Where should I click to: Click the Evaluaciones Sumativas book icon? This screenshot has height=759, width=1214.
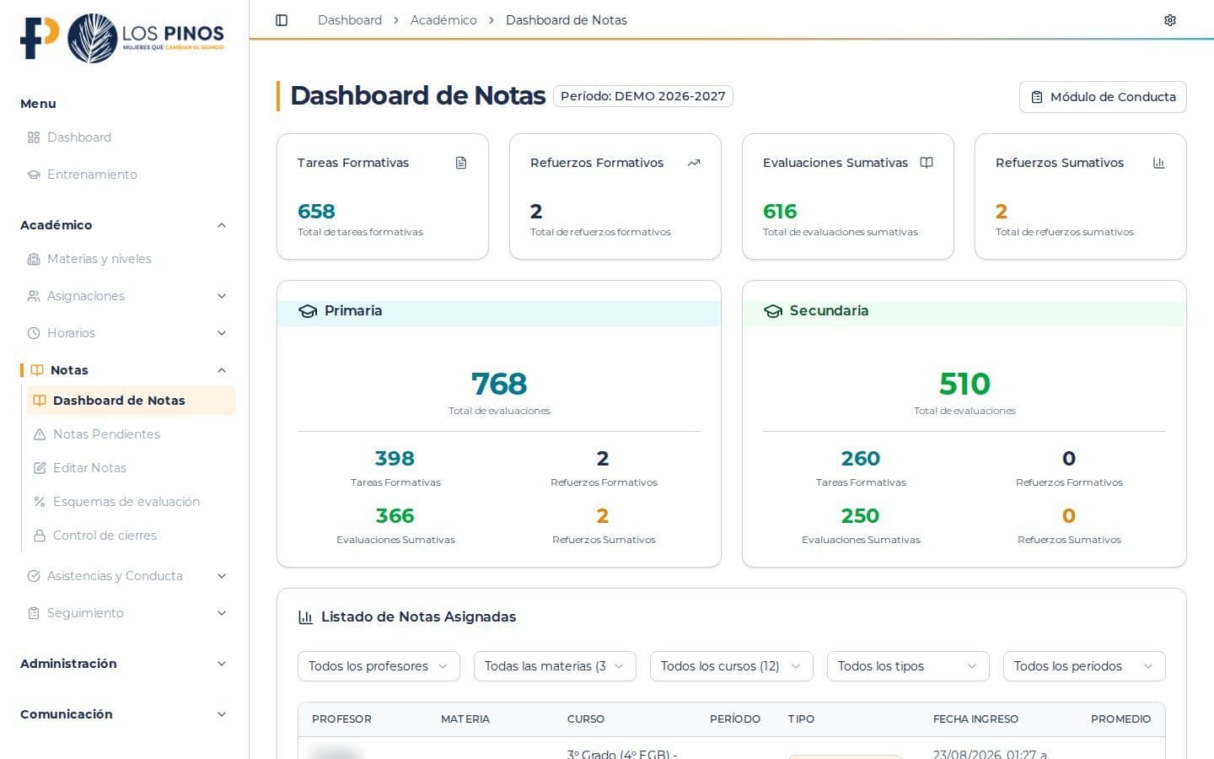click(x=927, y=163)
